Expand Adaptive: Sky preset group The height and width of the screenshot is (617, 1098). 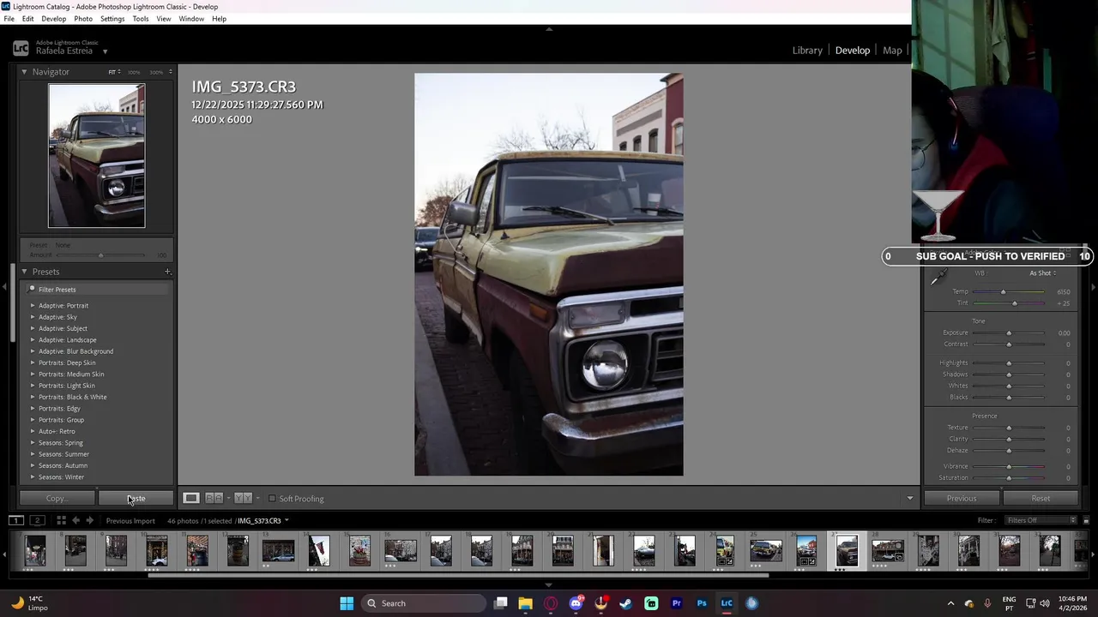33,317
